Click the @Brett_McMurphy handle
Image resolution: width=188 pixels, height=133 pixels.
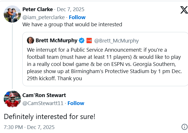click(x=116, y=41)
